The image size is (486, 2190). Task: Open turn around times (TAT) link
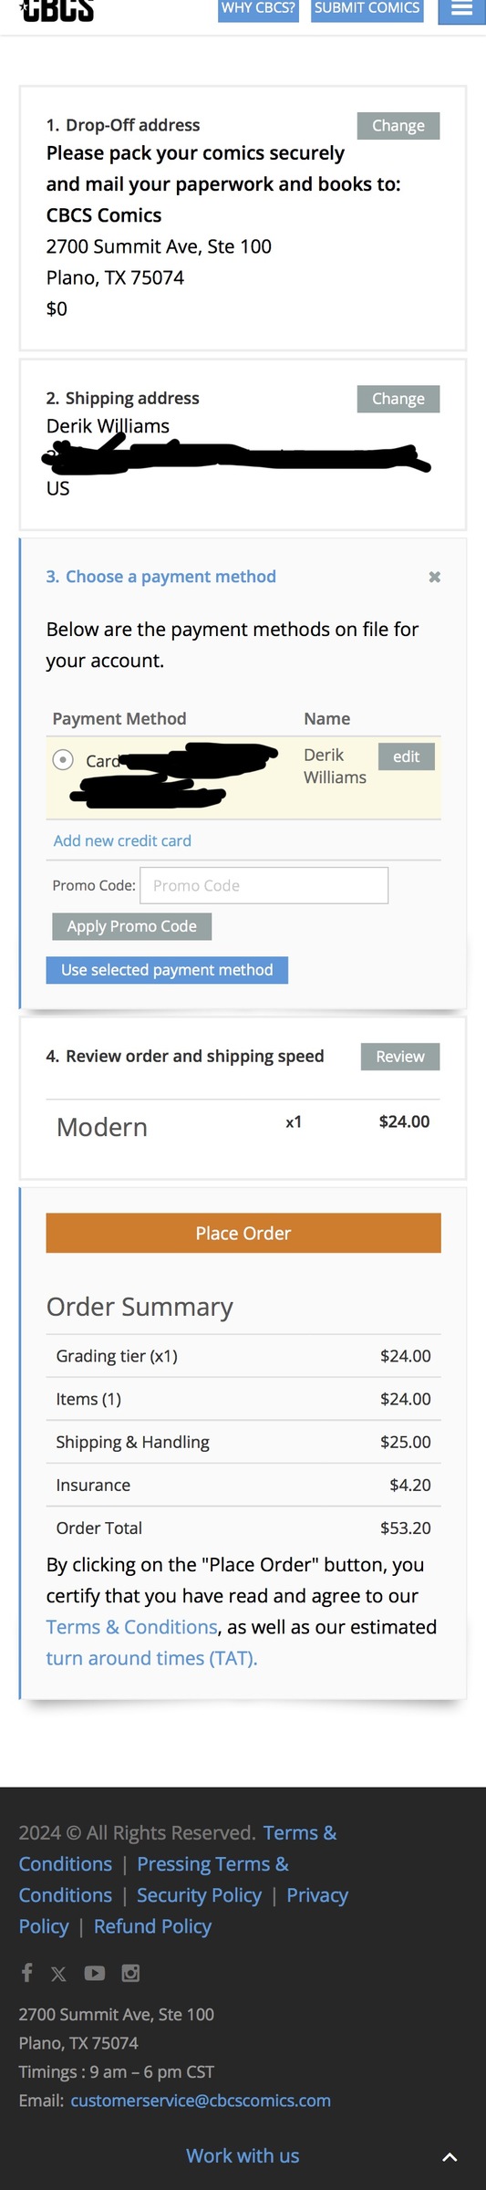click(x=151, y=1658)
